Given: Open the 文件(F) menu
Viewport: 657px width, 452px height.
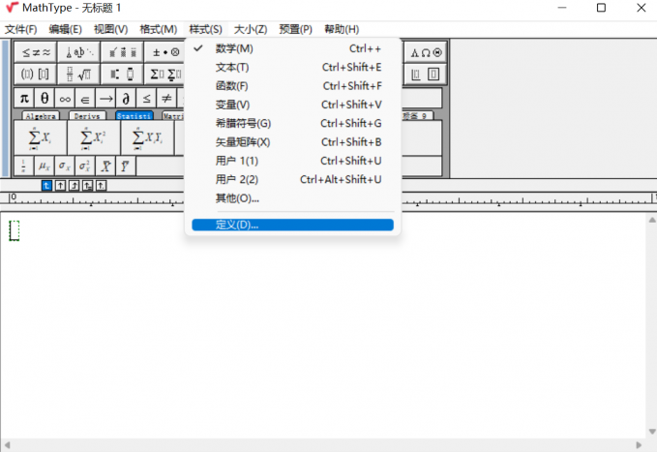Looking at the screenshot, I should (21, 29).
